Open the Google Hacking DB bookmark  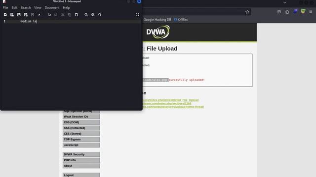157,20
